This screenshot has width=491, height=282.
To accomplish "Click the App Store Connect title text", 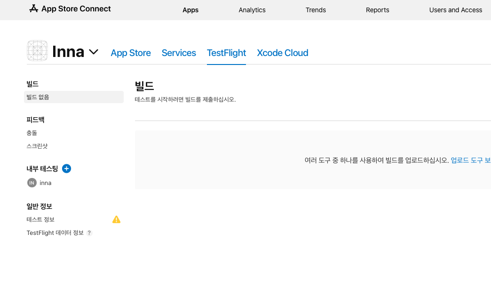I will pos(76,9).
